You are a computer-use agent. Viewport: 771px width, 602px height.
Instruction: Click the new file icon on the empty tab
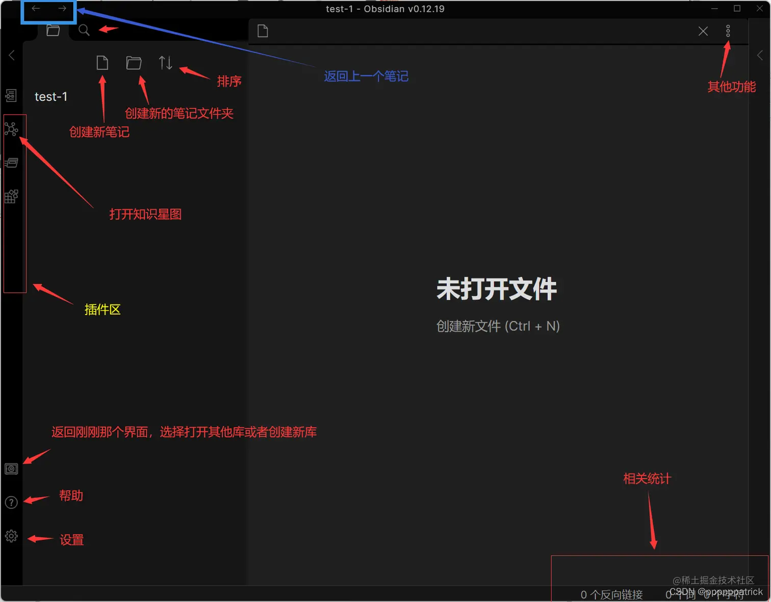pyautogui.click(x=262, y=31)
